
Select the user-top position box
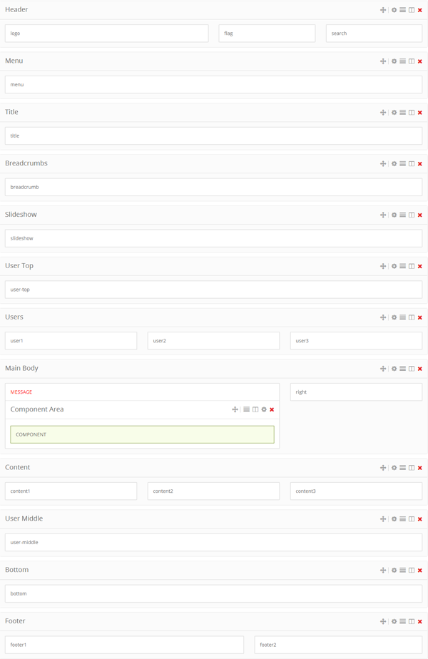pyautogui.click(x=213, y=290)
